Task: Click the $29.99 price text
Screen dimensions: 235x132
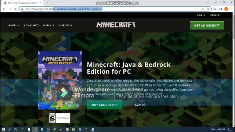Action: pyautogui.click(x=140, y=105)
